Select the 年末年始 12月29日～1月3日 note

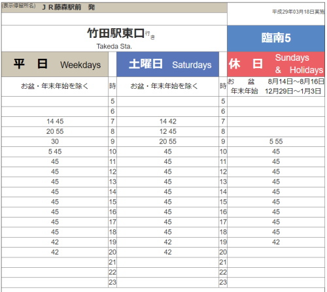(x=276, y=91)
